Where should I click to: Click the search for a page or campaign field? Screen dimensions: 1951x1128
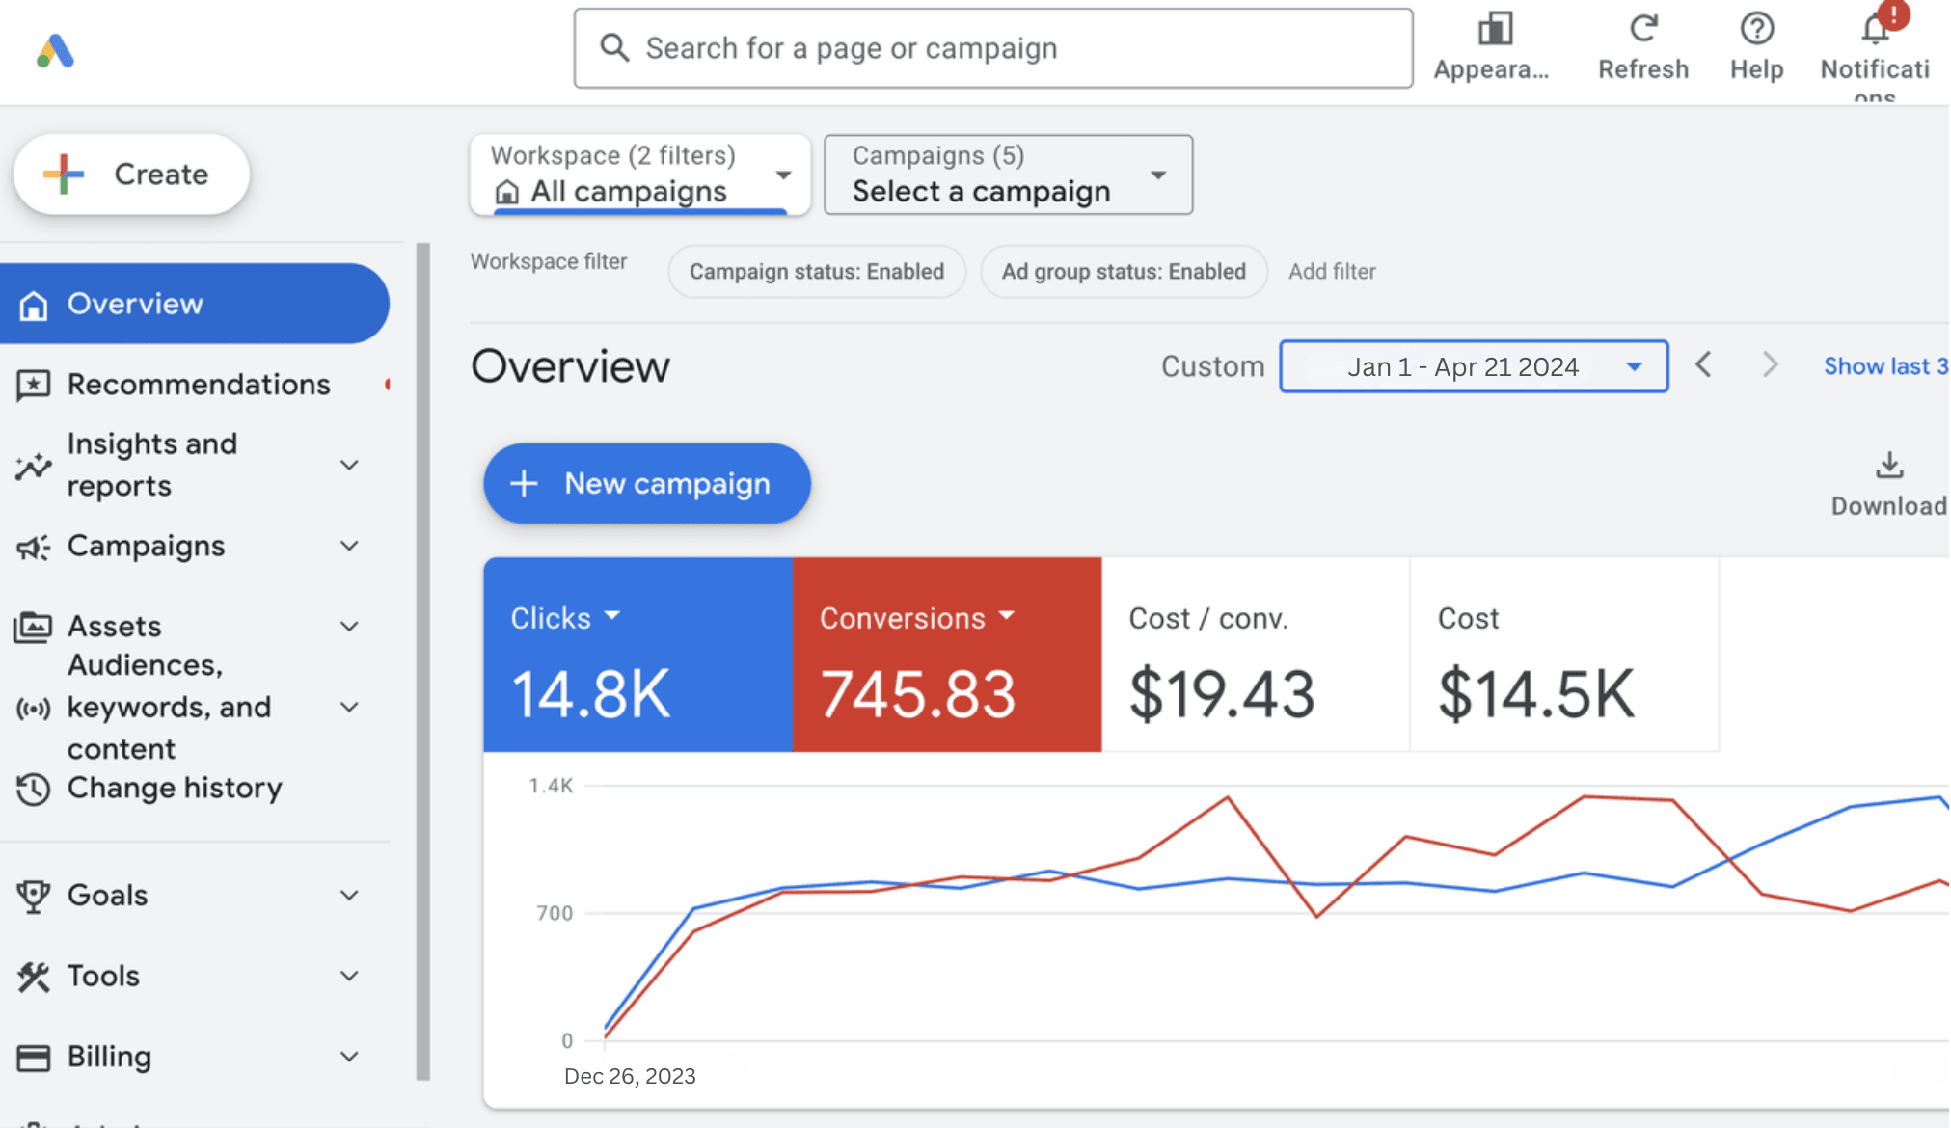click(991, 47)
